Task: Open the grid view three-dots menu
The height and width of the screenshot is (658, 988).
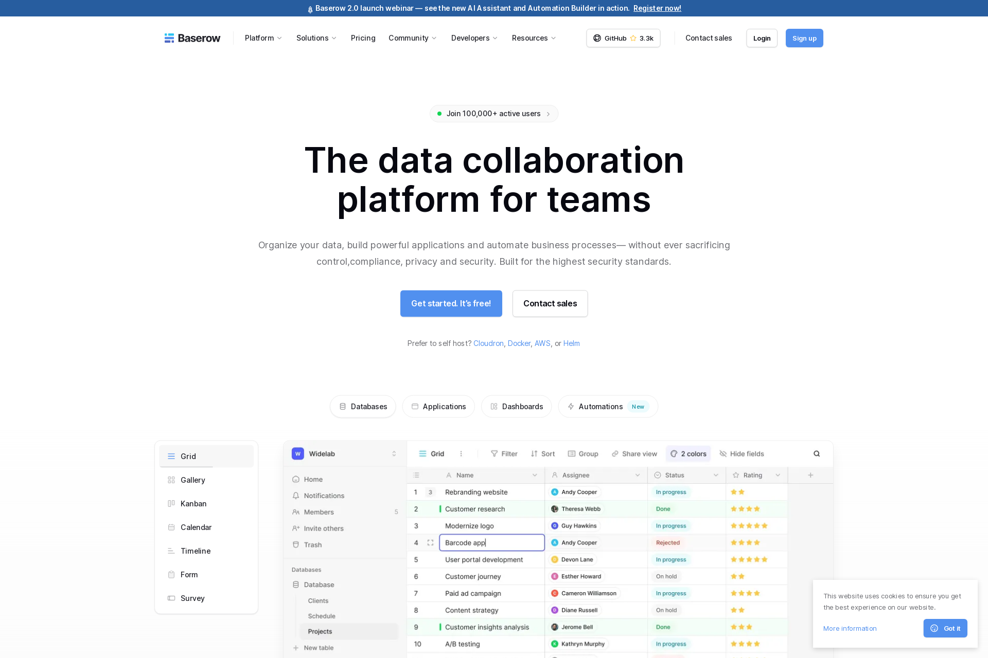Action: [x=461, y=453]
